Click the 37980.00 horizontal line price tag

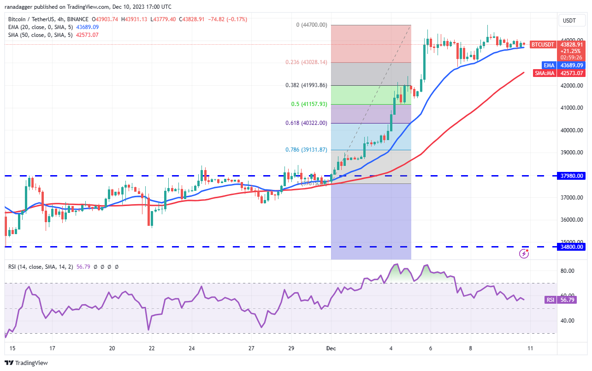tap(572, 176)
